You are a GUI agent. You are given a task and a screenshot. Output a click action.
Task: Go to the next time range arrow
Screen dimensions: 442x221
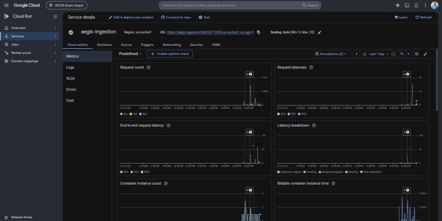409,54
